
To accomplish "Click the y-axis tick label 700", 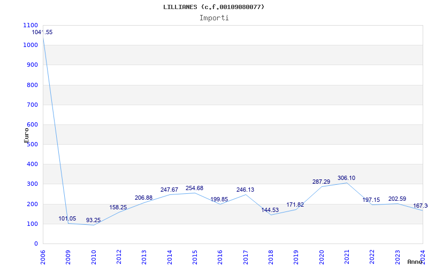I will click(32, 105).
